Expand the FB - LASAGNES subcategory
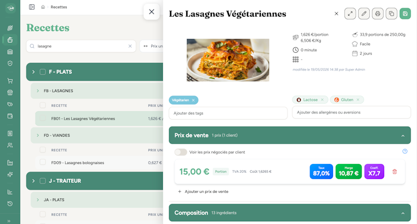The width and height of the screenshot is (417, 224). (x=38, y=91)
